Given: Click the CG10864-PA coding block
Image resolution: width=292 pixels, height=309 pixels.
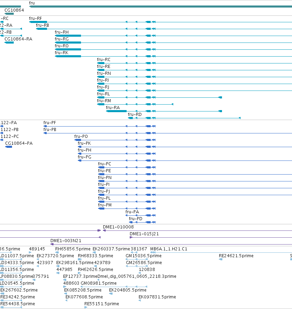Looking at the screenshot, I should click(x=9, y=147).
